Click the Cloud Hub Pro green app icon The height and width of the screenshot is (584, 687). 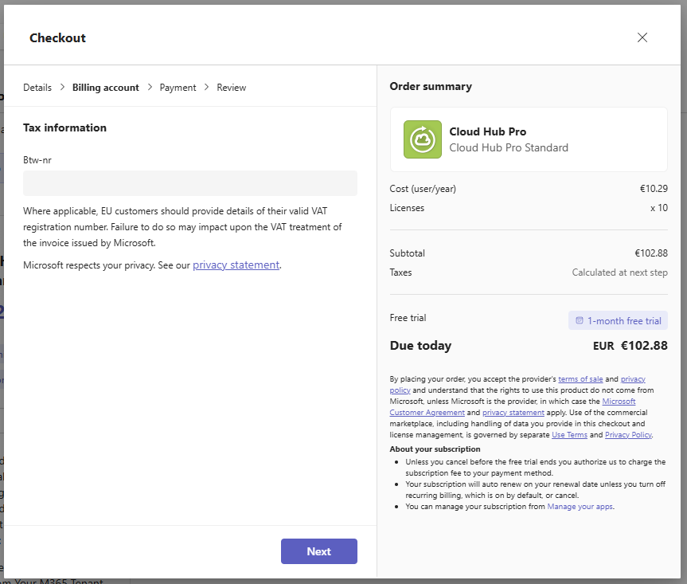pyautogui.click(x=423, y=139)
